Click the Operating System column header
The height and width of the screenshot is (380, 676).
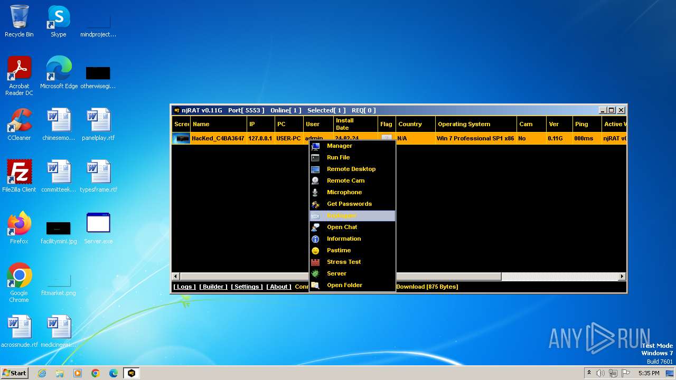click(x=476, y=124)
